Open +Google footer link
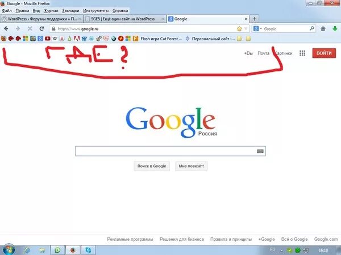Screen dimensions: 341x255 [x=267, y=239]
